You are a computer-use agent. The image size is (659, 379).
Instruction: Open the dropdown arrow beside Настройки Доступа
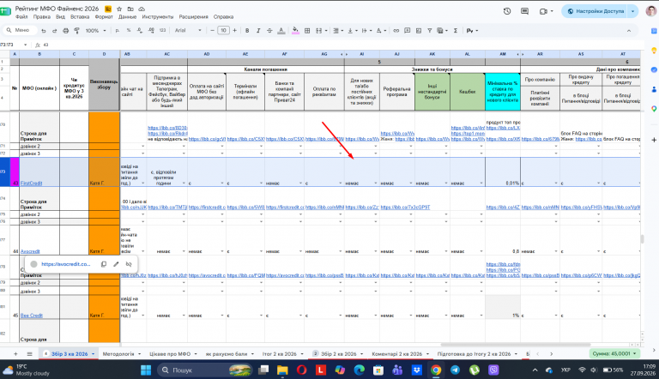(632, 11)
